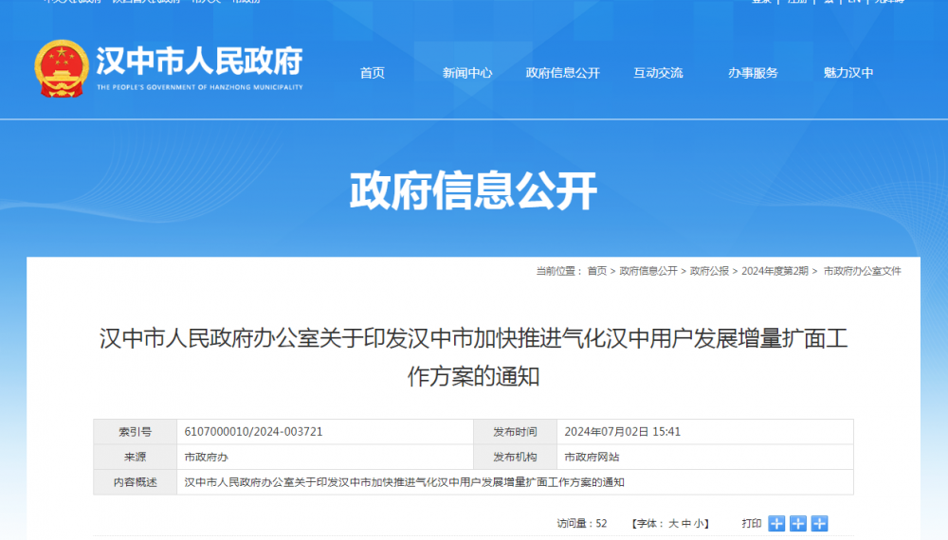Open the 政府公报 breadcrumb link
The image size is (948, 540).
pos(709,271)
